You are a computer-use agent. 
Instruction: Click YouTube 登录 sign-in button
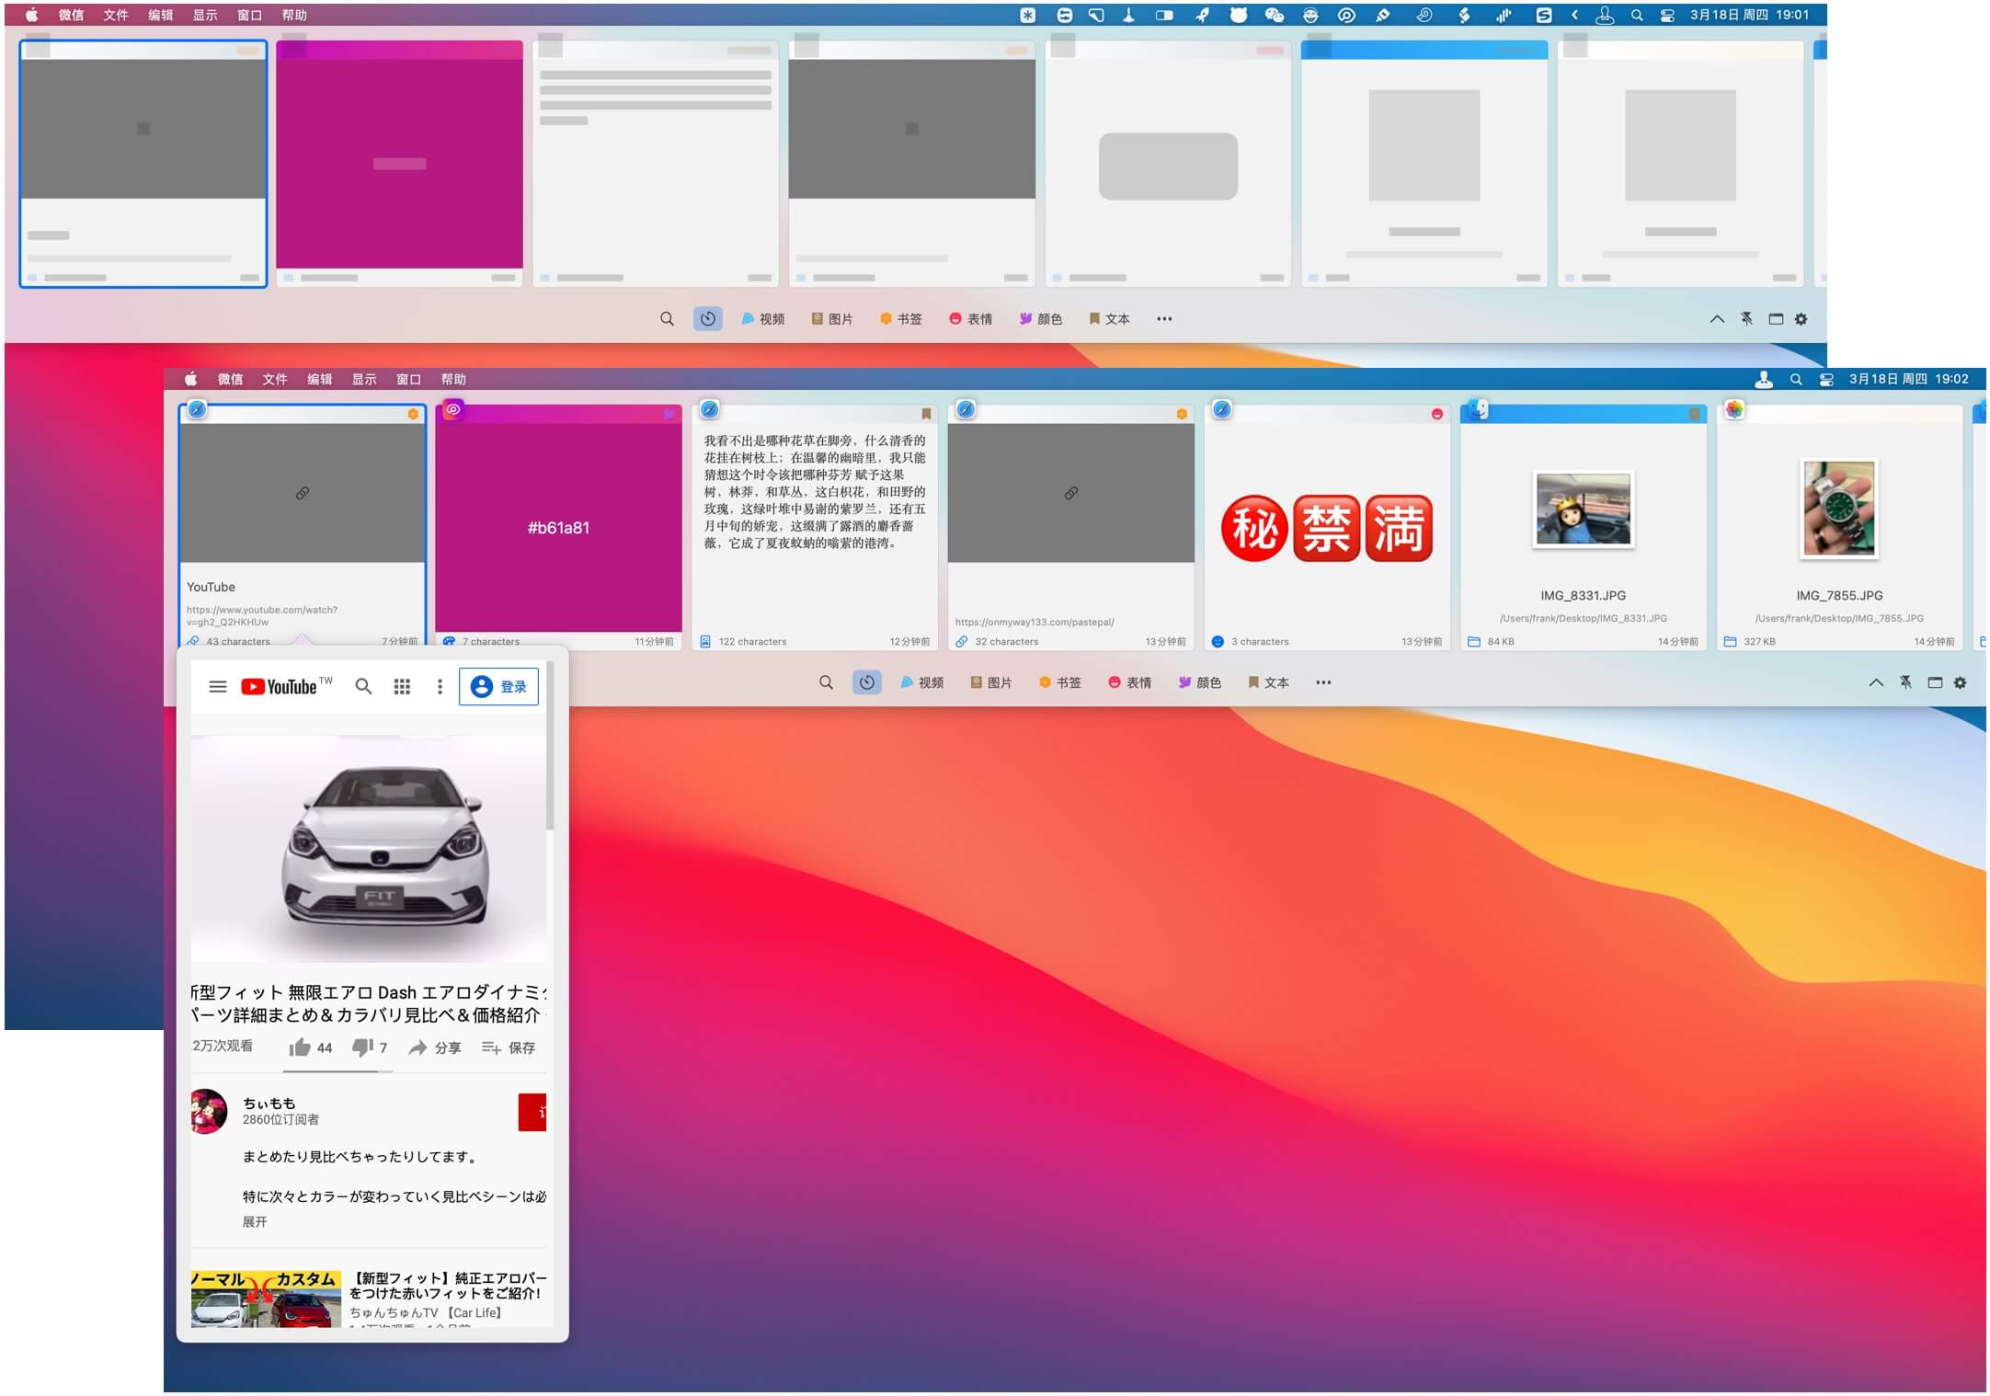[498, 686]
